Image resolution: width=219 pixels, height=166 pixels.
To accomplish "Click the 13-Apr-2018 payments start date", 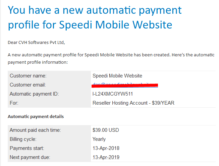I will [106, 148].
